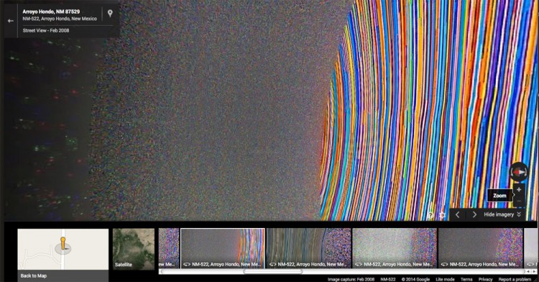Click Back to Map
Viewport: 539px width, 282px height.
pos(34,276)
